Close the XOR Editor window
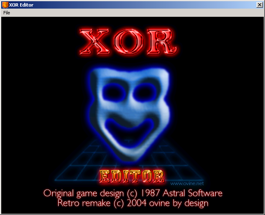 pos(259,5)
